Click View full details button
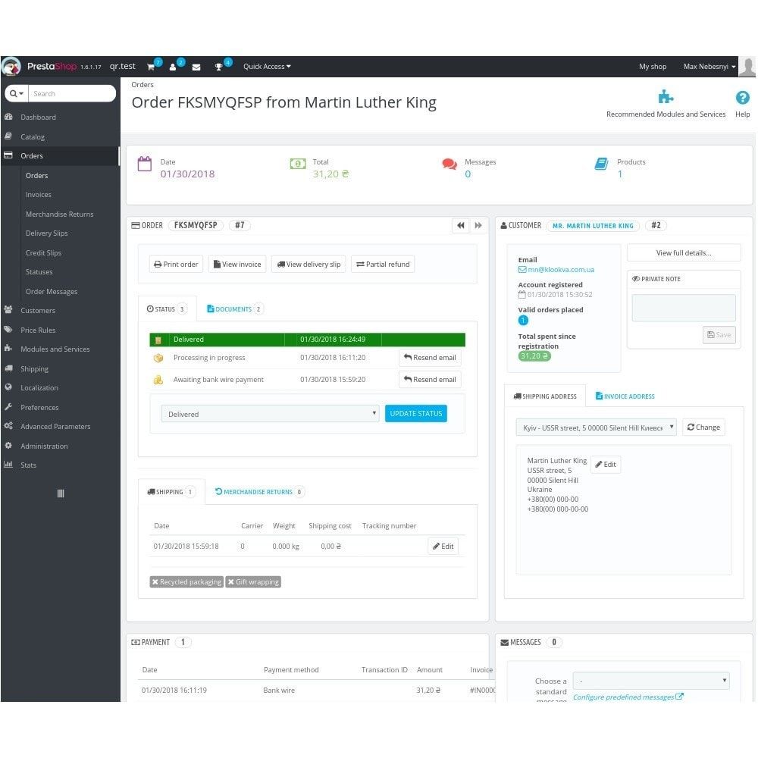This screenshot has width=758, height=758. click(684, 253)
